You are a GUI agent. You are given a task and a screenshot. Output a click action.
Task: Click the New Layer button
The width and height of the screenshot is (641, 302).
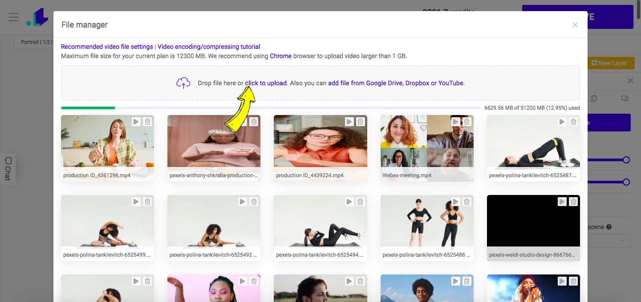tap(610, 63)
